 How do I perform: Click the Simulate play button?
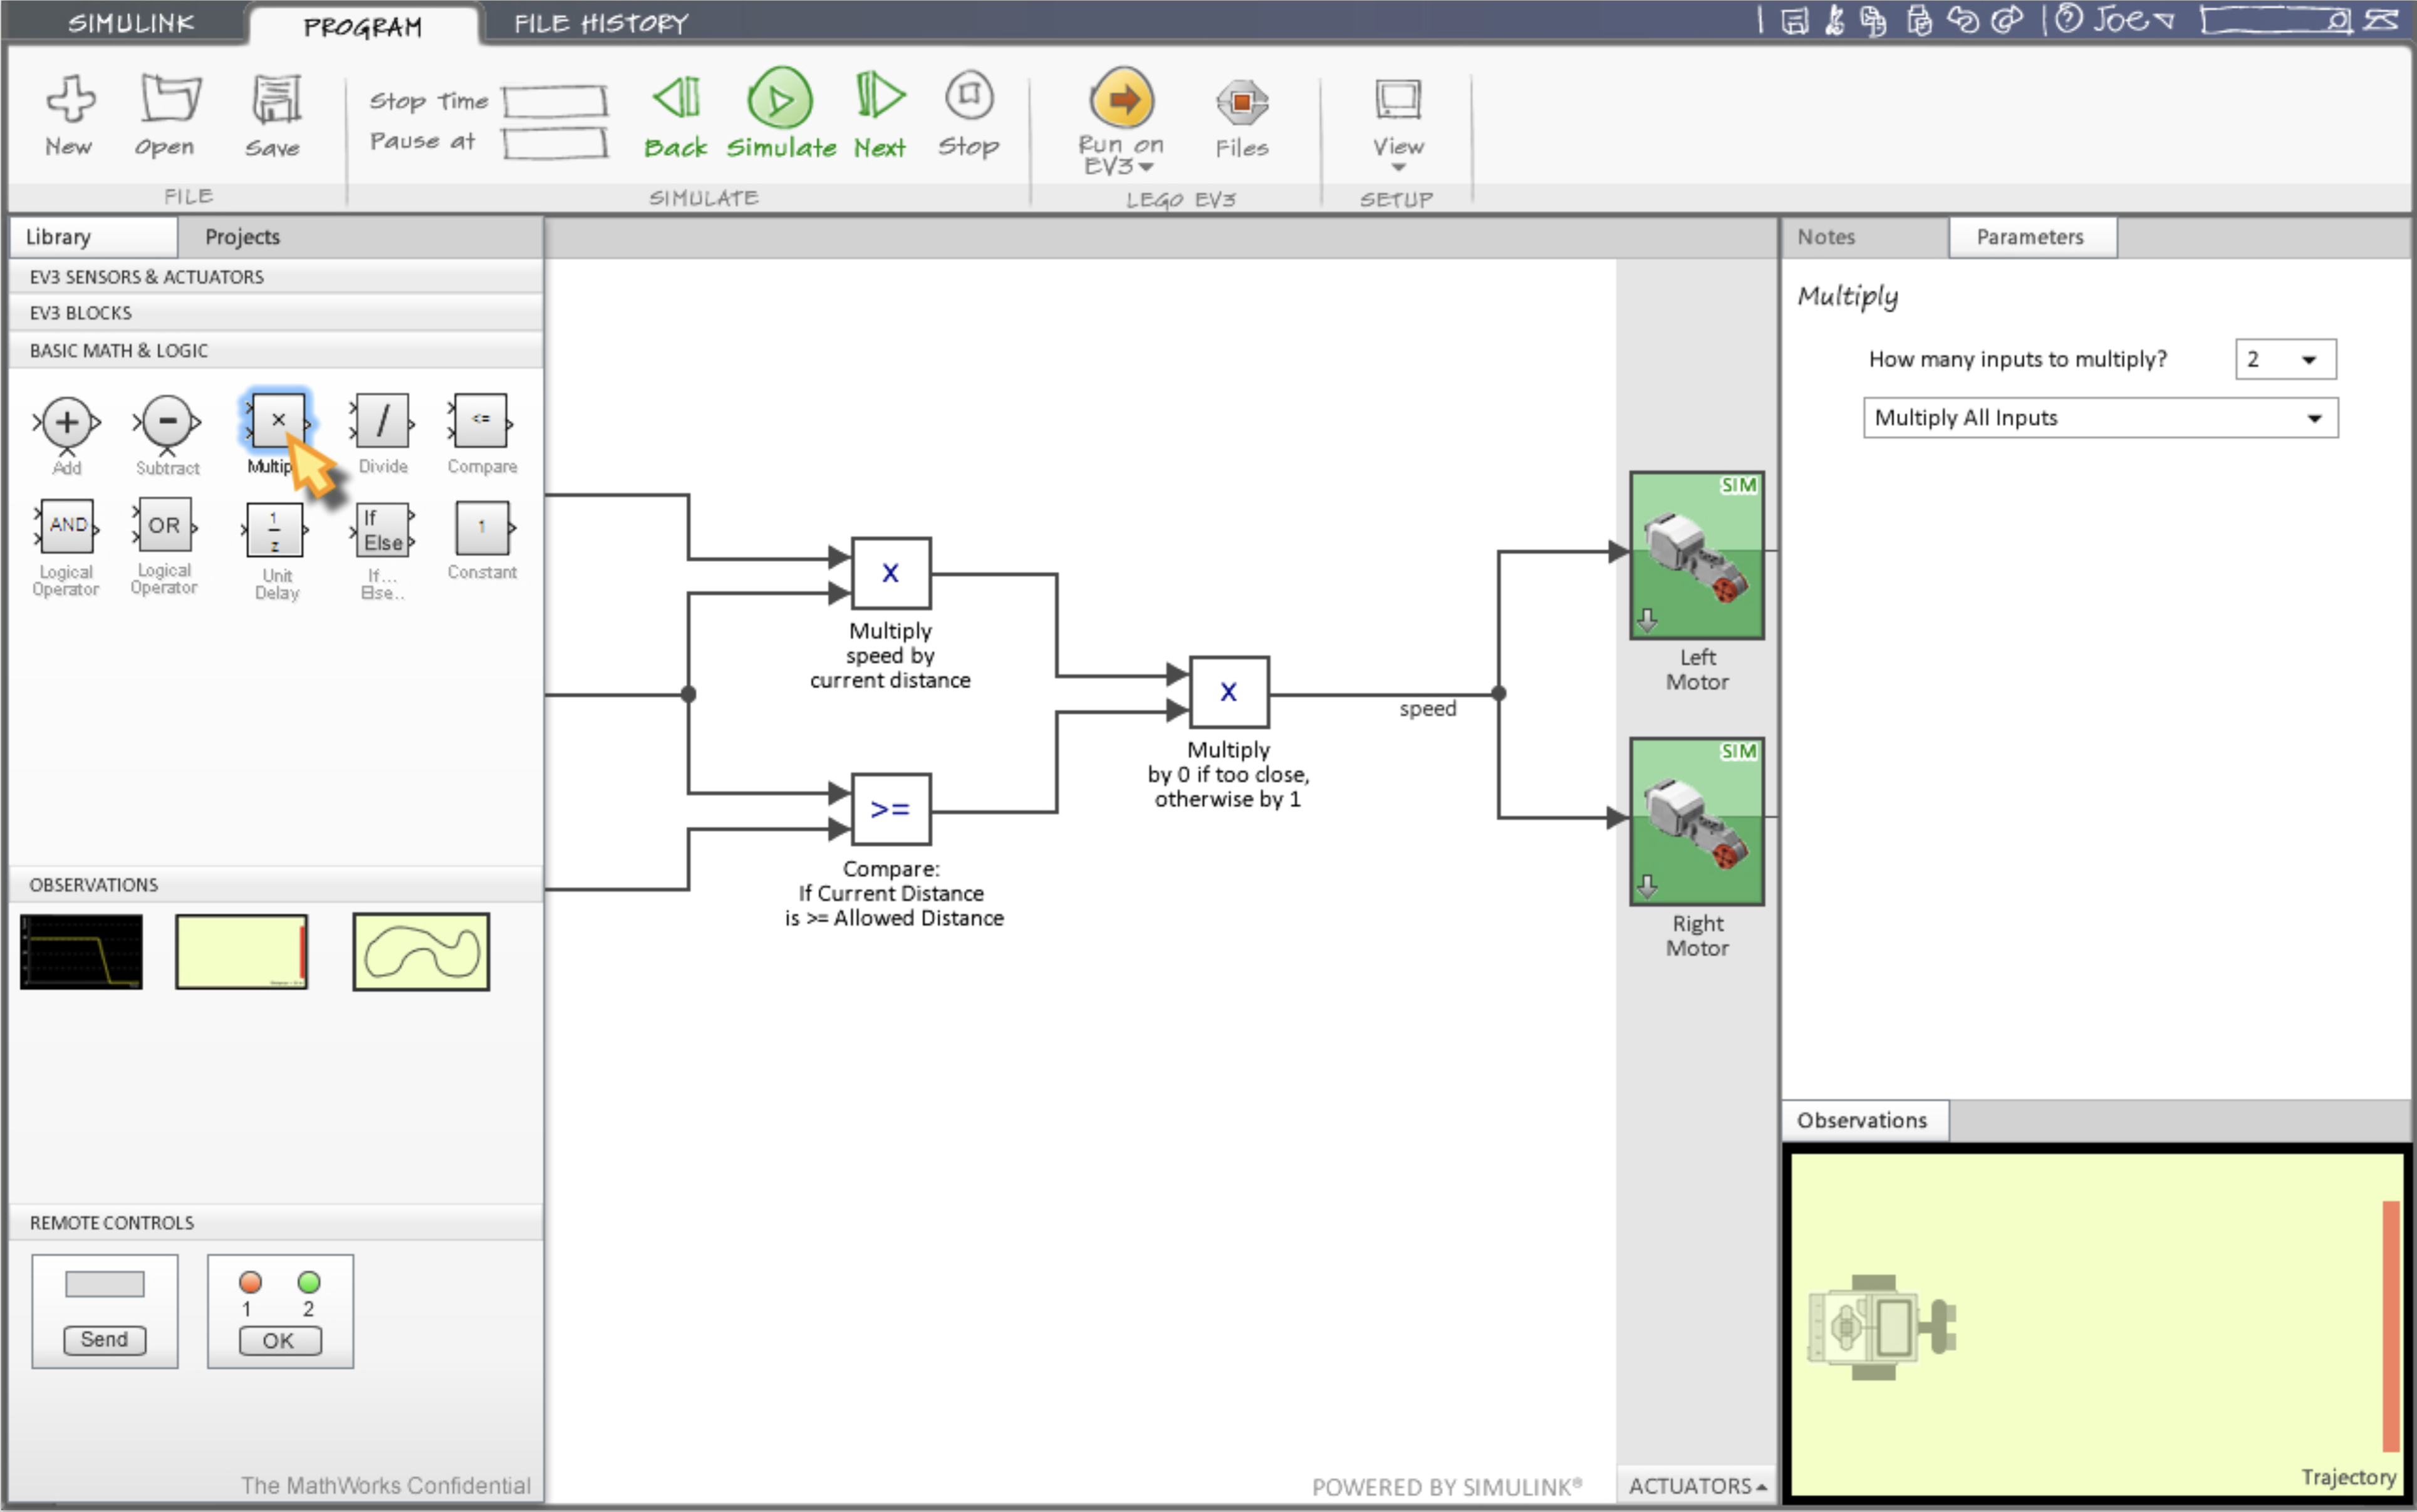[x=780, y=99]
